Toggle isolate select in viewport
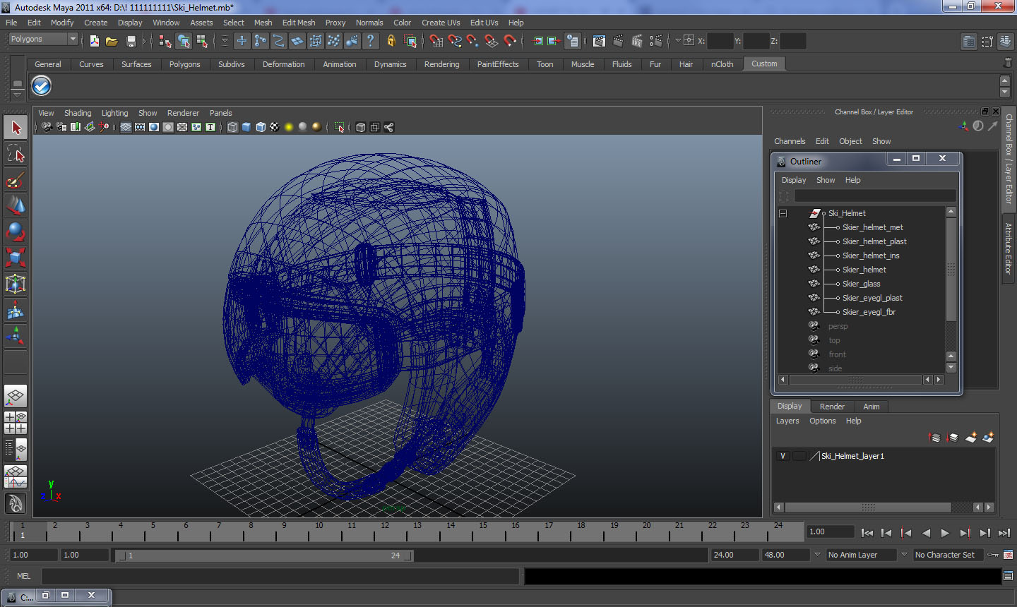Image resolution: width=1017 pixels, height=607 pixels. click(339, 127)
